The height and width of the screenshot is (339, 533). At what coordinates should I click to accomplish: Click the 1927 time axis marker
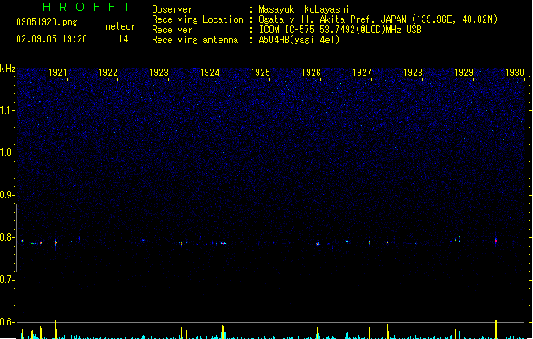click(x=363, y=73)
